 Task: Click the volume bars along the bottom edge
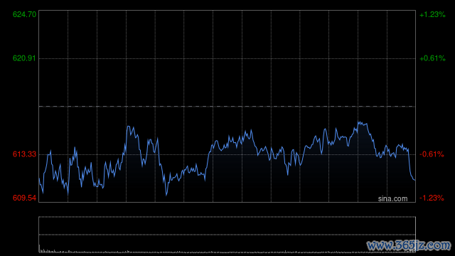point(227,252)
